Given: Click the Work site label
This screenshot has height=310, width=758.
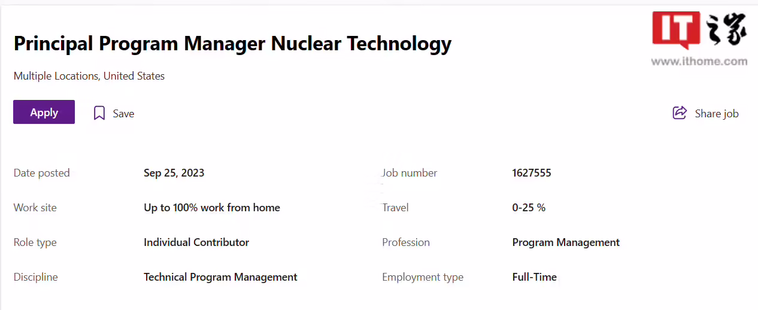Looking at the screenshot, I should pyautogui.click(x=35, y=208).
